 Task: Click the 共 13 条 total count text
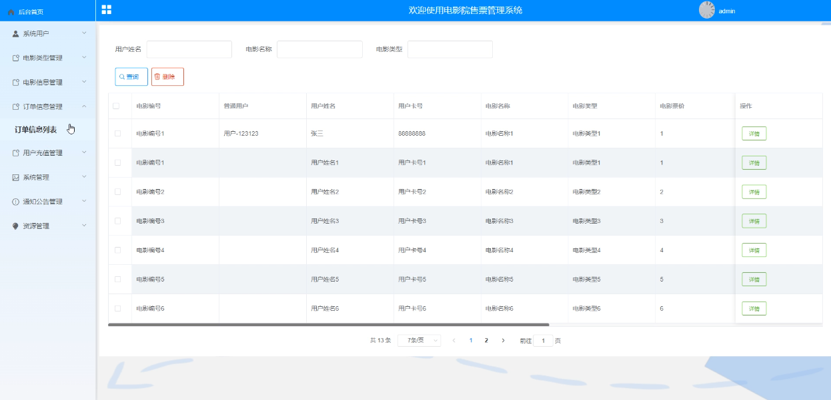[x=380, y=341]
